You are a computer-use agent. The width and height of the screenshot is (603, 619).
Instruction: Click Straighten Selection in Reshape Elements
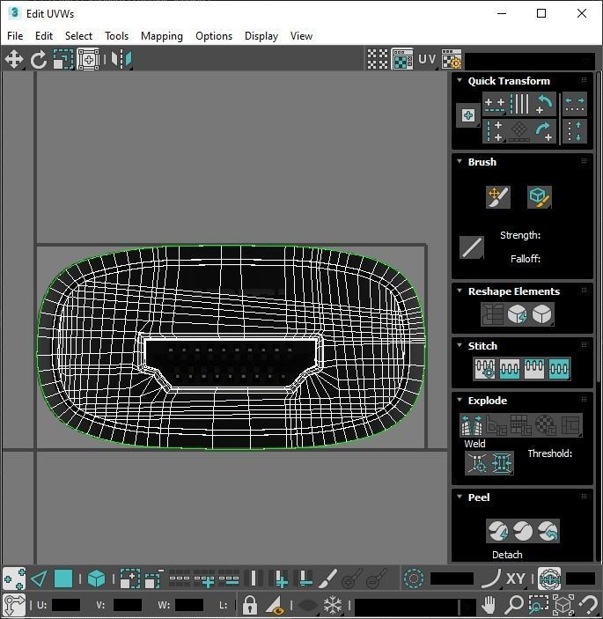(x=492, y=314)
